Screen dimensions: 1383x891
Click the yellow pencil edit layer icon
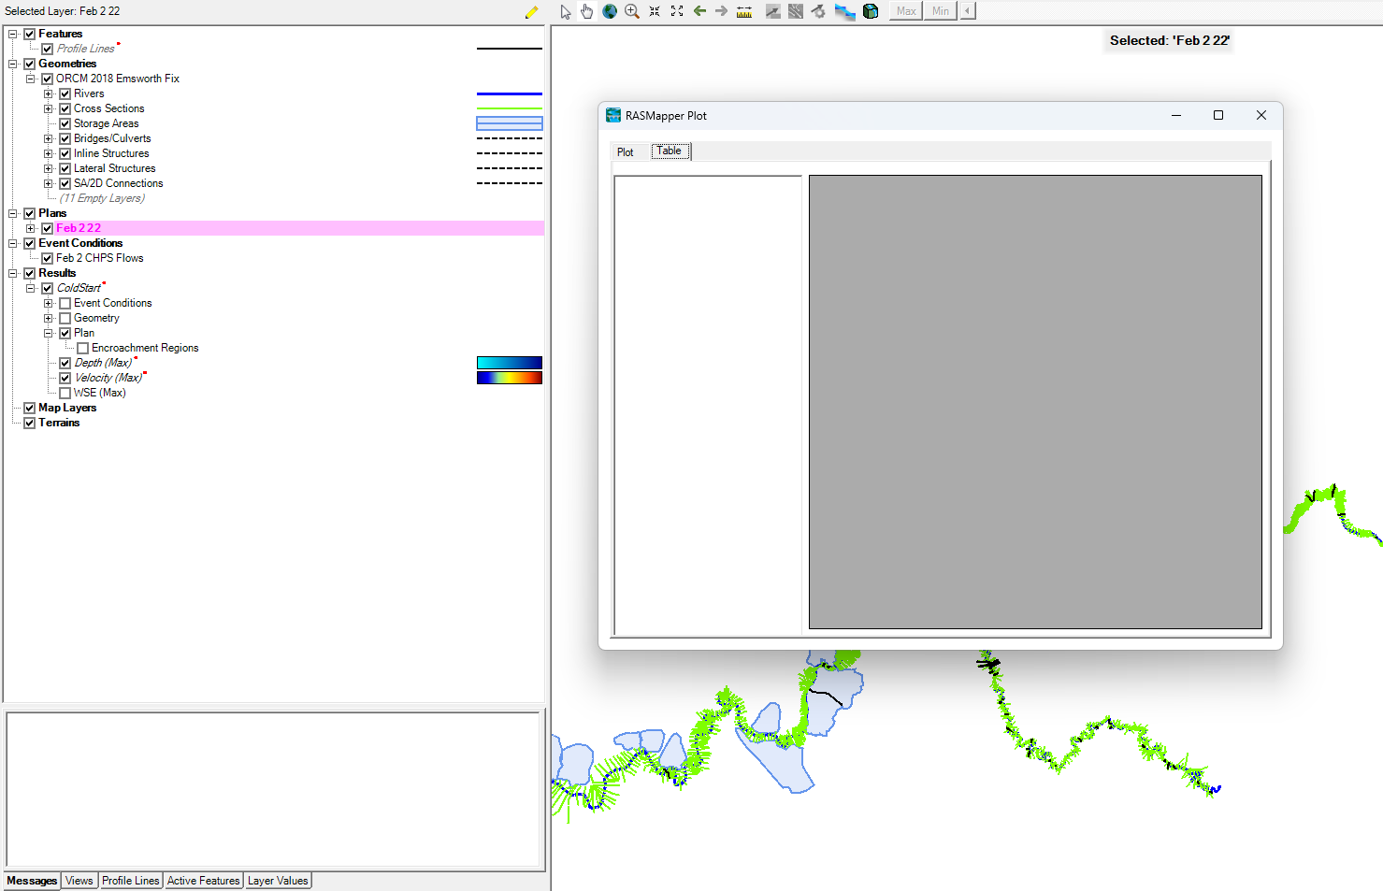click(531, 11)
